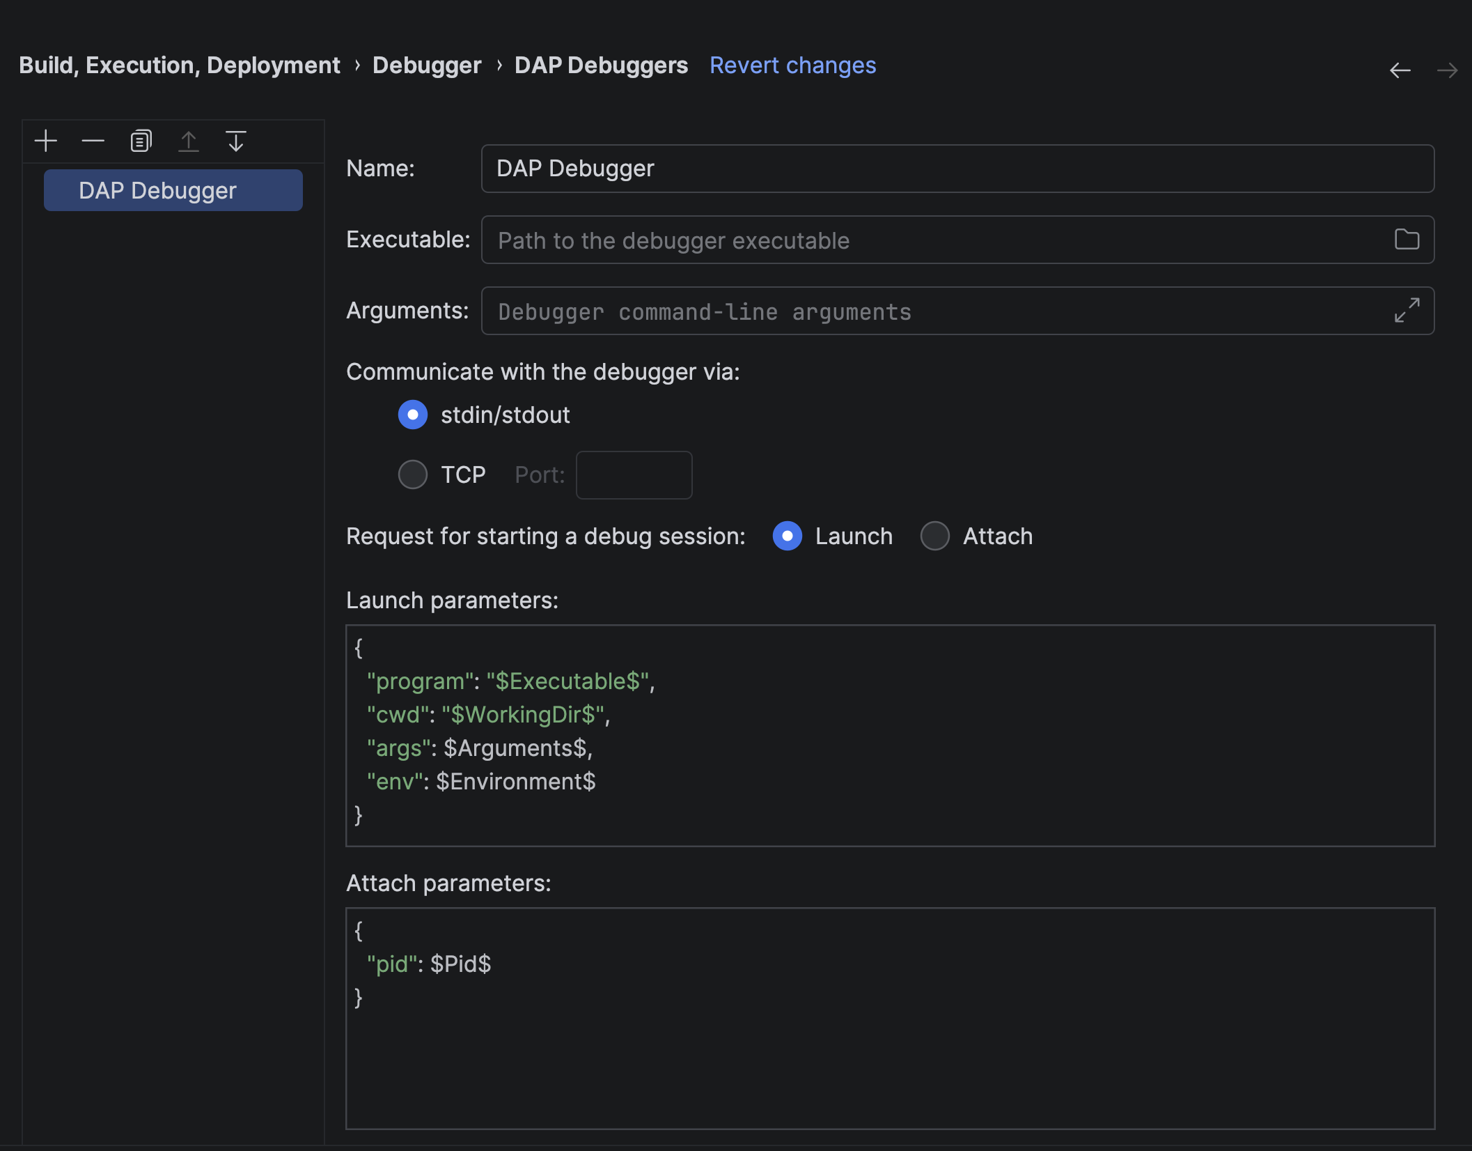Viewport: 1472px width, 1151px height.
Task: Browse for executable using folder icon
Action: coord(1407,240)
